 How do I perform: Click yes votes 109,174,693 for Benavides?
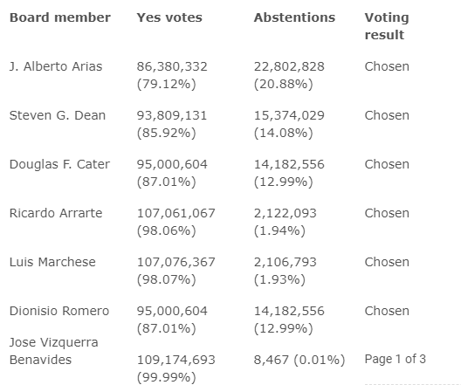pos(175,360)
